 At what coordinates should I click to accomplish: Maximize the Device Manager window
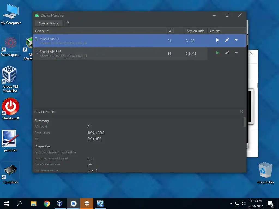pos(227,15)
